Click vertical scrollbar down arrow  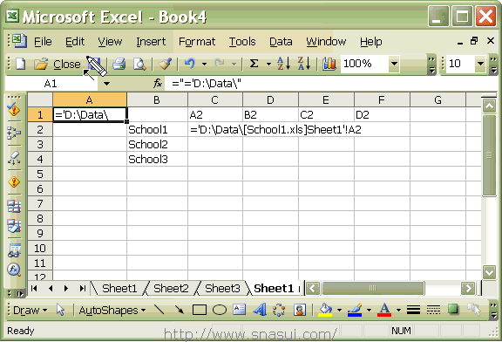(x=489, y=272)
